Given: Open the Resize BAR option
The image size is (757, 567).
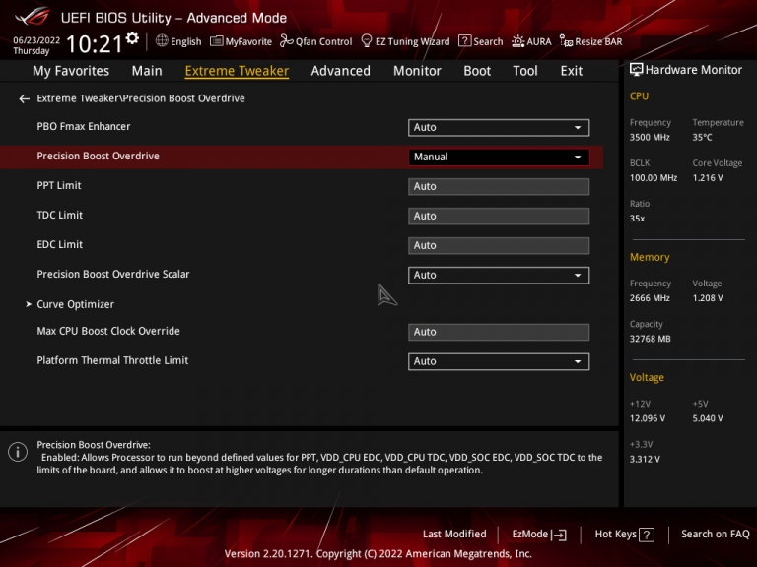Looking at the screenshot, I should tap(591, 41).
